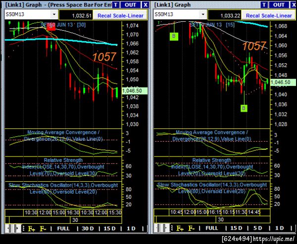Click toolbar grip dots on right graph
This screenshot has width=297, height=244.
click(x=172, y=228)
